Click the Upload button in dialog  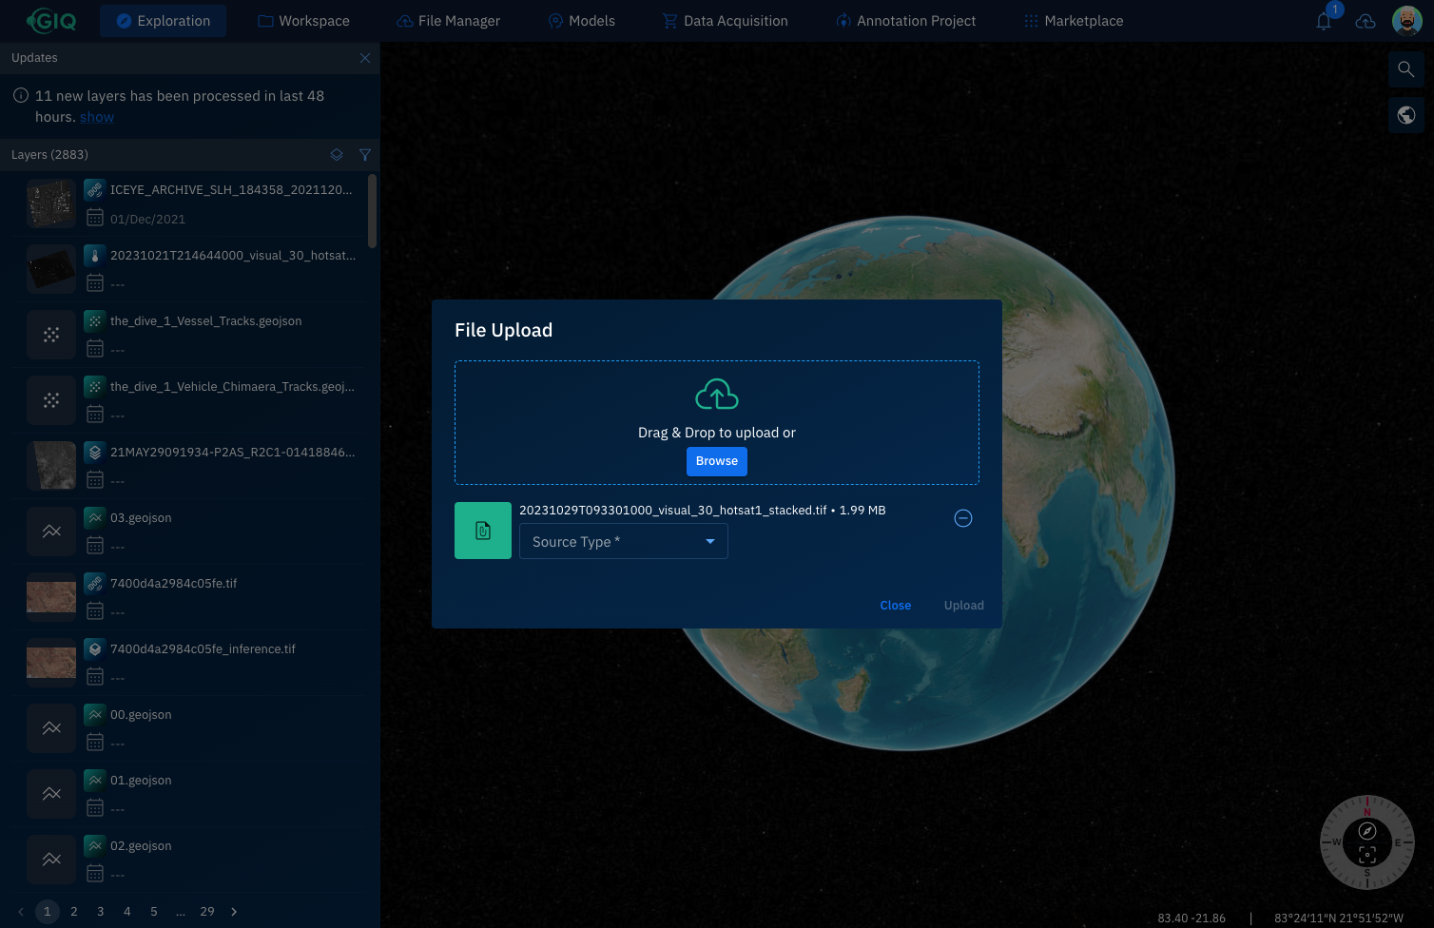[964, 606]
